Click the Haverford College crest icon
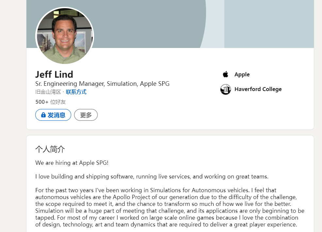 pos(225,89)
